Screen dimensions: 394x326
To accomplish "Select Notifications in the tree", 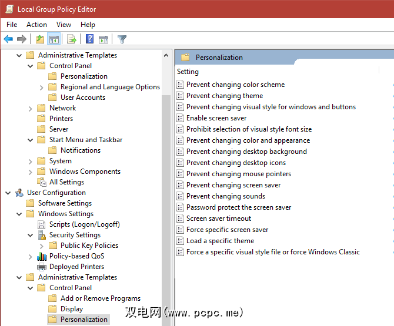I will point(81,150).
